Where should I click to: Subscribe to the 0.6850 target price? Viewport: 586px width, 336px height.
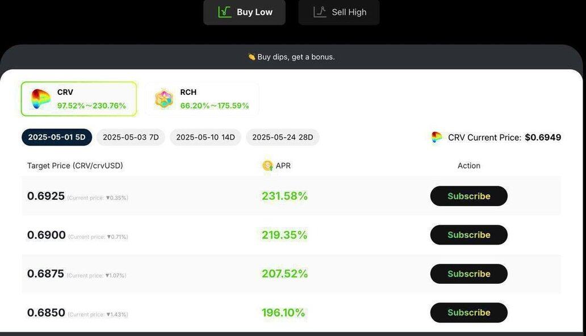coord(468,313)
